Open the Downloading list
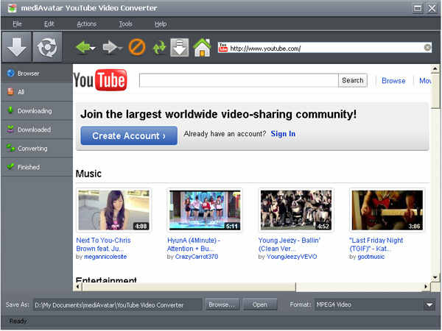 click(x=37, y=110)
